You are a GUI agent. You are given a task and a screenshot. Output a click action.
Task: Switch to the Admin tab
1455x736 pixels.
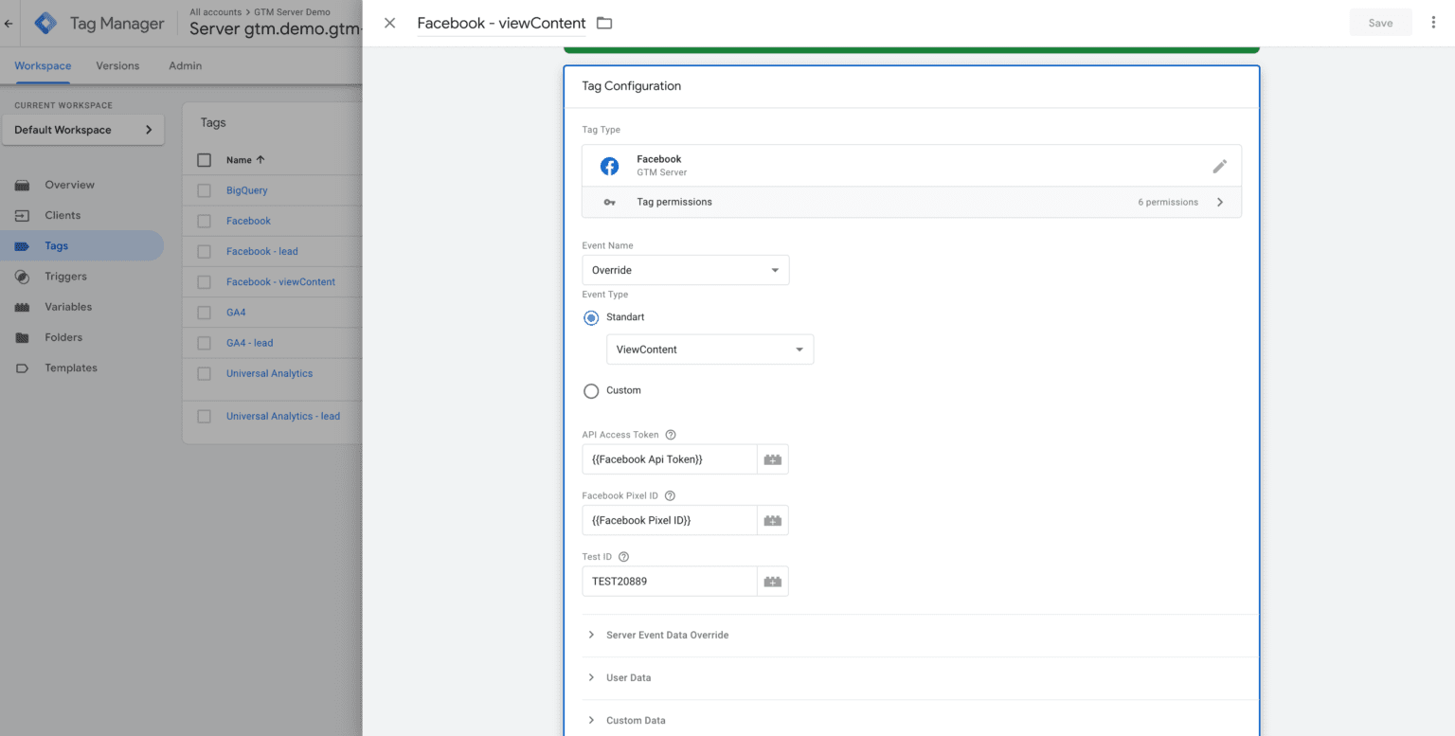tap(185, 66)
